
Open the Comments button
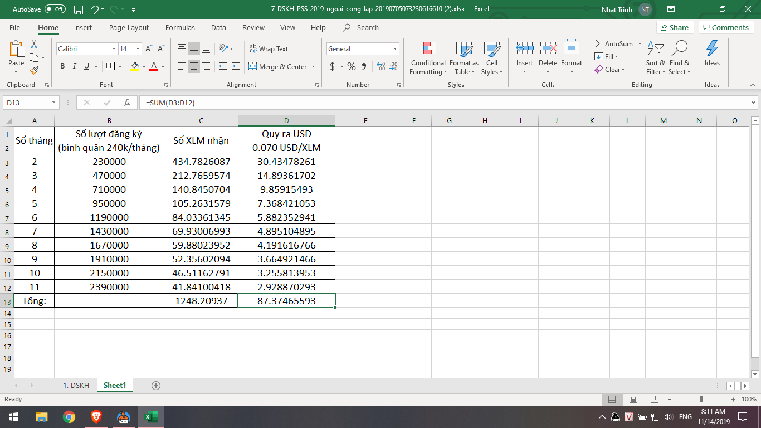coord(726,27)
